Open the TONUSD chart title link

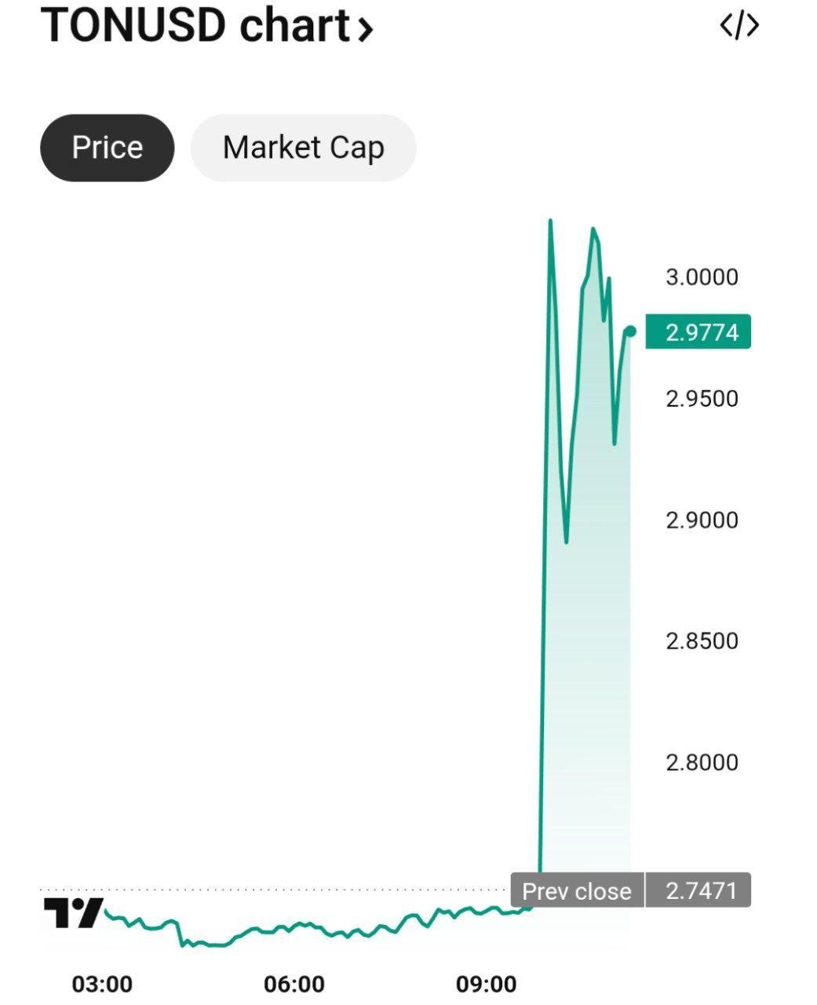tap(206, 24)
